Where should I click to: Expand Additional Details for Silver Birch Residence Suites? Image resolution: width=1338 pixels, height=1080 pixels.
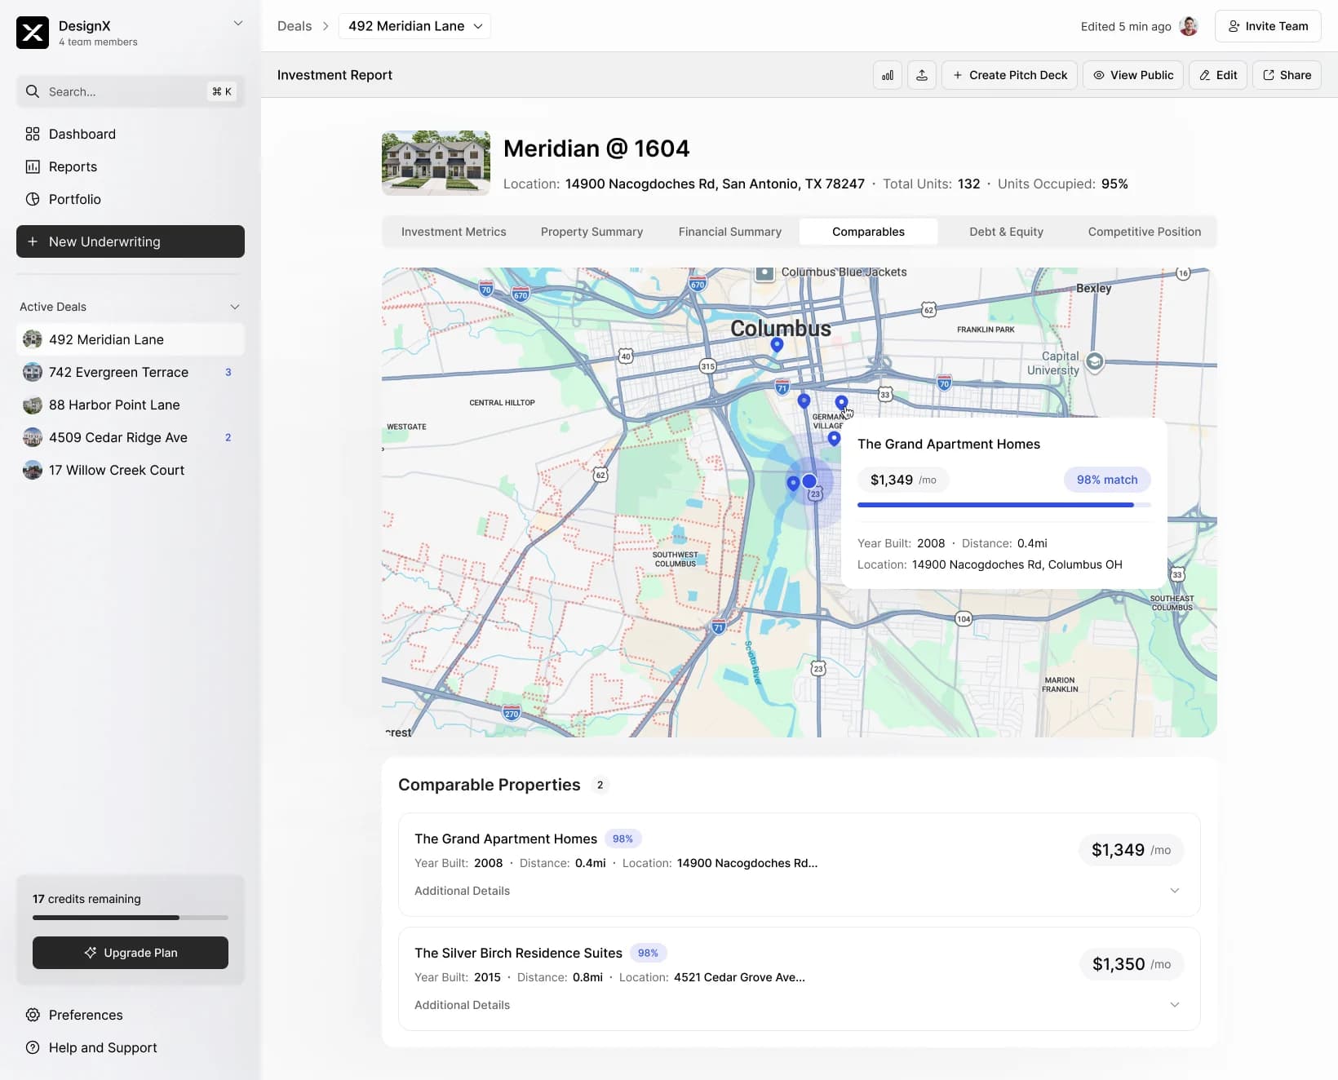798,1005
